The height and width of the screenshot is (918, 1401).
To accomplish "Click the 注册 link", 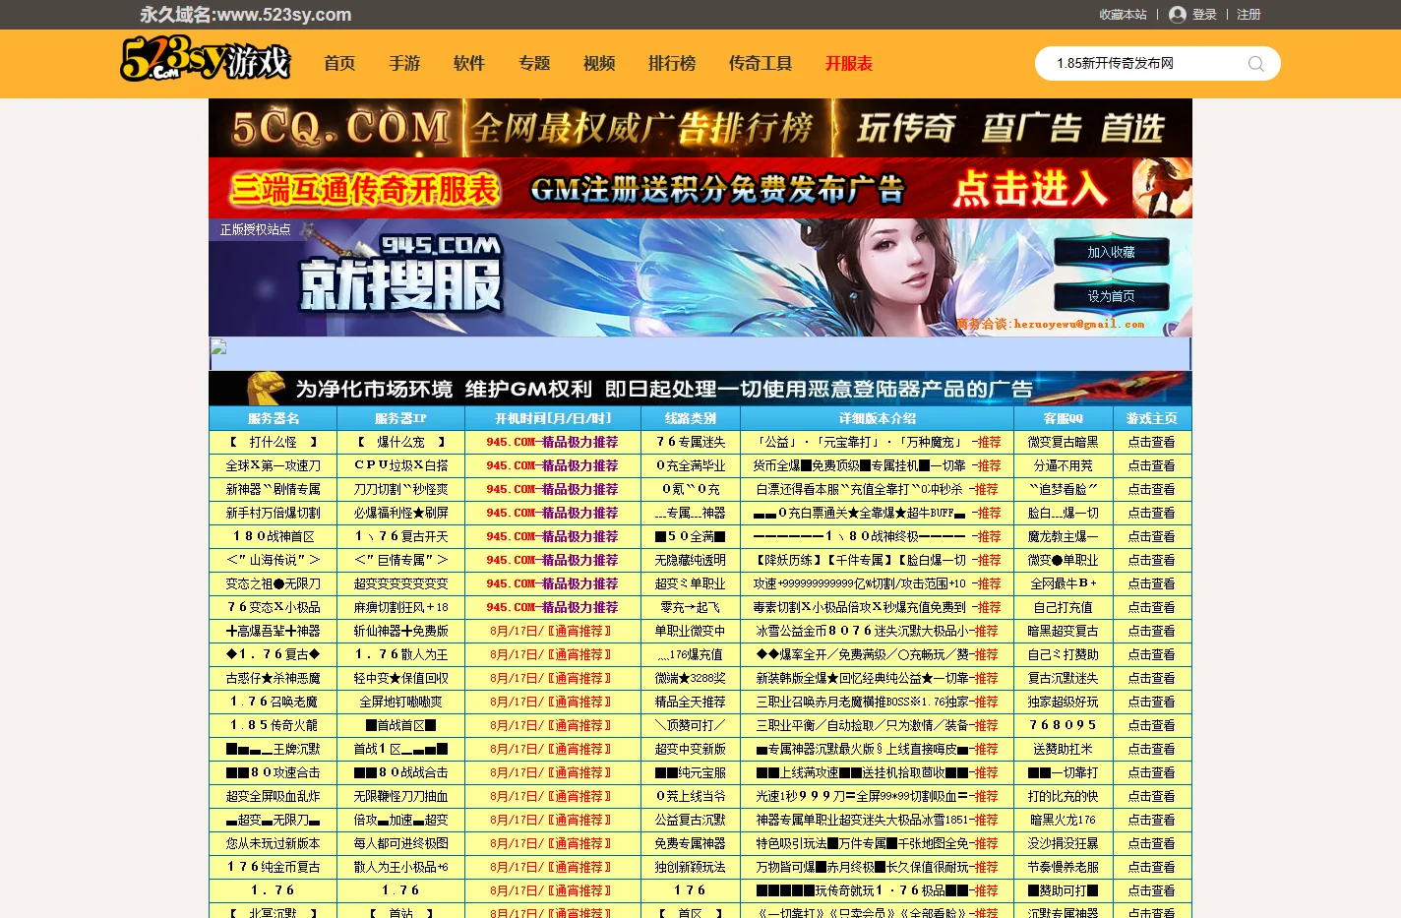I will coord(1249,15).
